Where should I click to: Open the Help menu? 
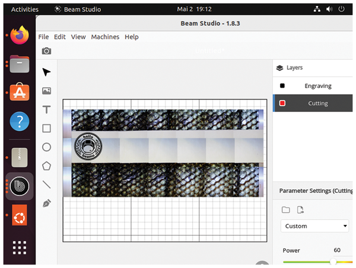pos(132,37)
